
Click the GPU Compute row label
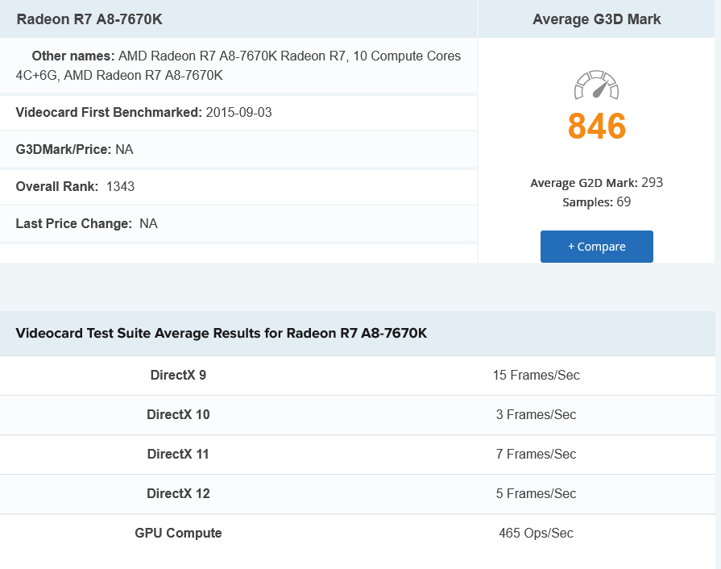click(178, 533)
